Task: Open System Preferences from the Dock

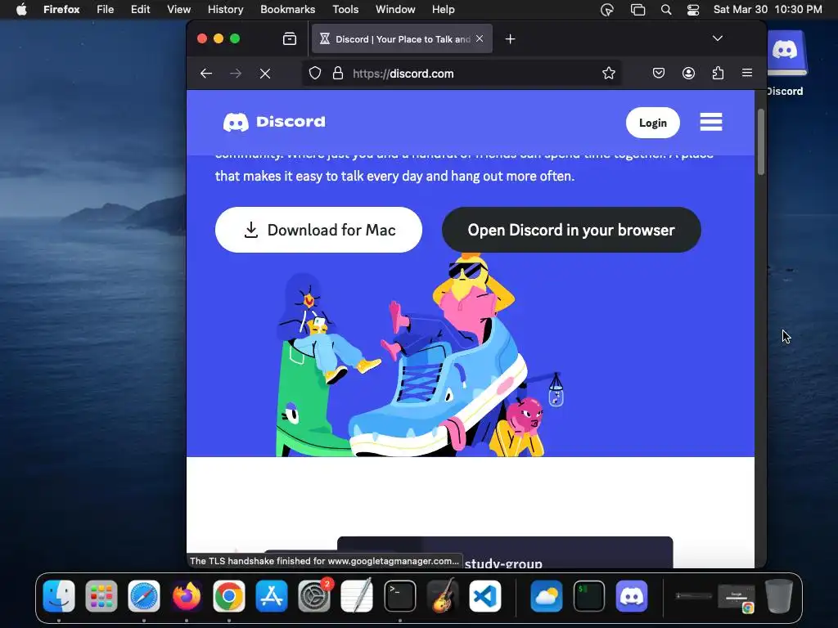Action: point(314,596)
